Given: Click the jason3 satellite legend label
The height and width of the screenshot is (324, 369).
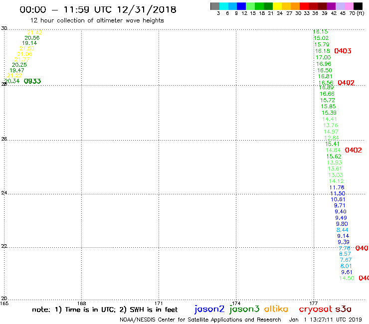Looking at the screenshot, I should (x=244, y=309).
